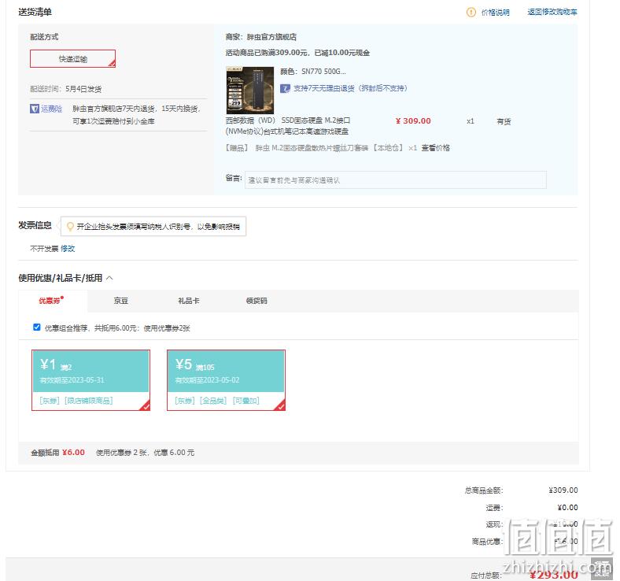
Task: Click the 金额抵用 ¥6.00 amount
Action: pyautogui.click(x=73, y=453)
